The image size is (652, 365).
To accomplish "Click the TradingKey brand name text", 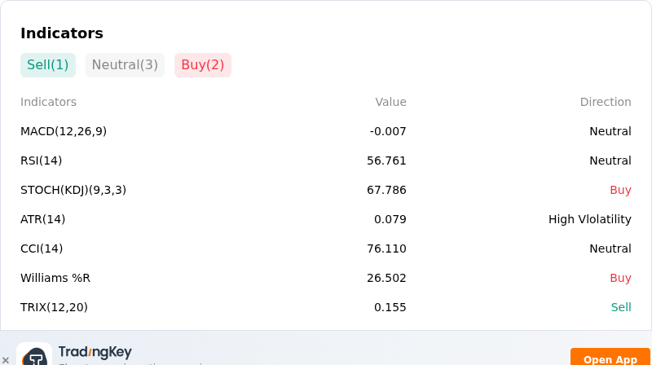I will [x=95, y=352].
